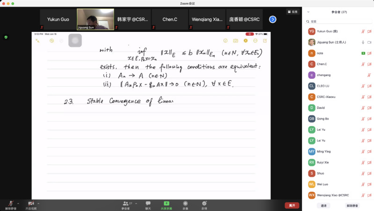Viewport: 374px width, 211px height.
Task: Click the green Share Screen icon
Action: pyautogui.click(x=166, y=203)
